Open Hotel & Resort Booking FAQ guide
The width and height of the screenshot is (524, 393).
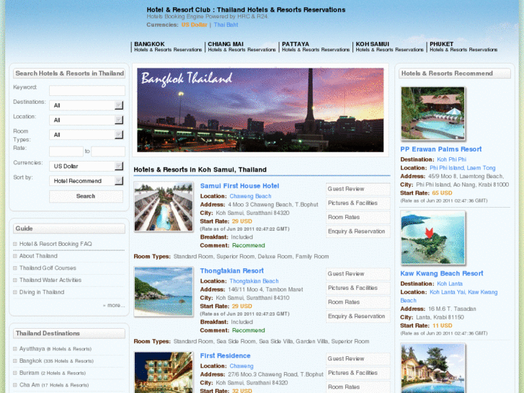(x=55, y=244)
